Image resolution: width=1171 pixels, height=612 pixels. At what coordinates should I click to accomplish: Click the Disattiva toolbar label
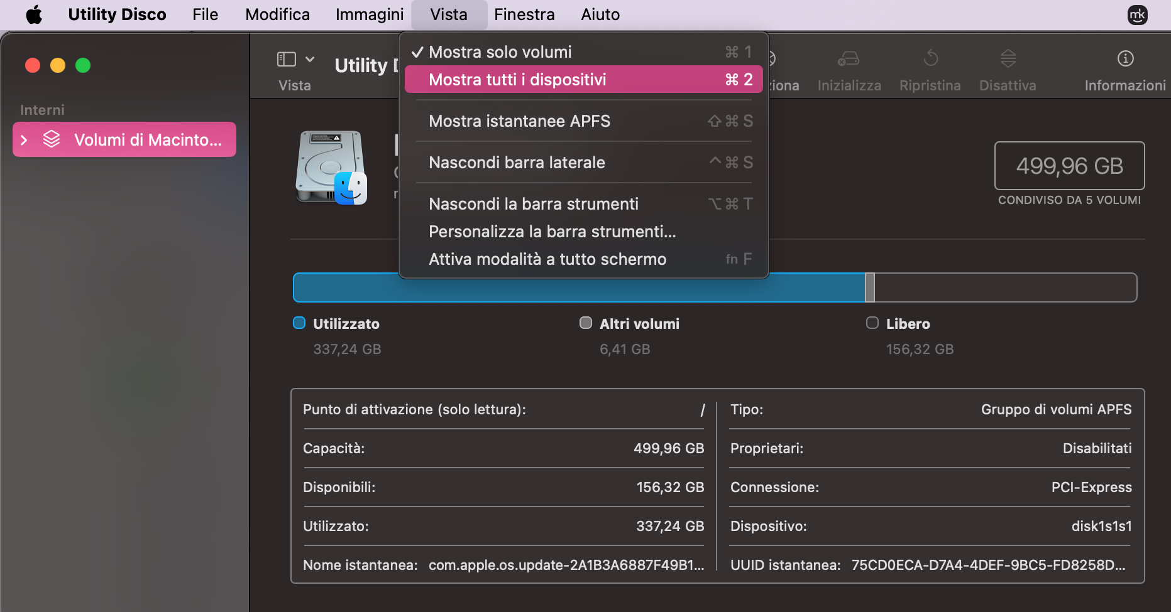point(1008,85)
